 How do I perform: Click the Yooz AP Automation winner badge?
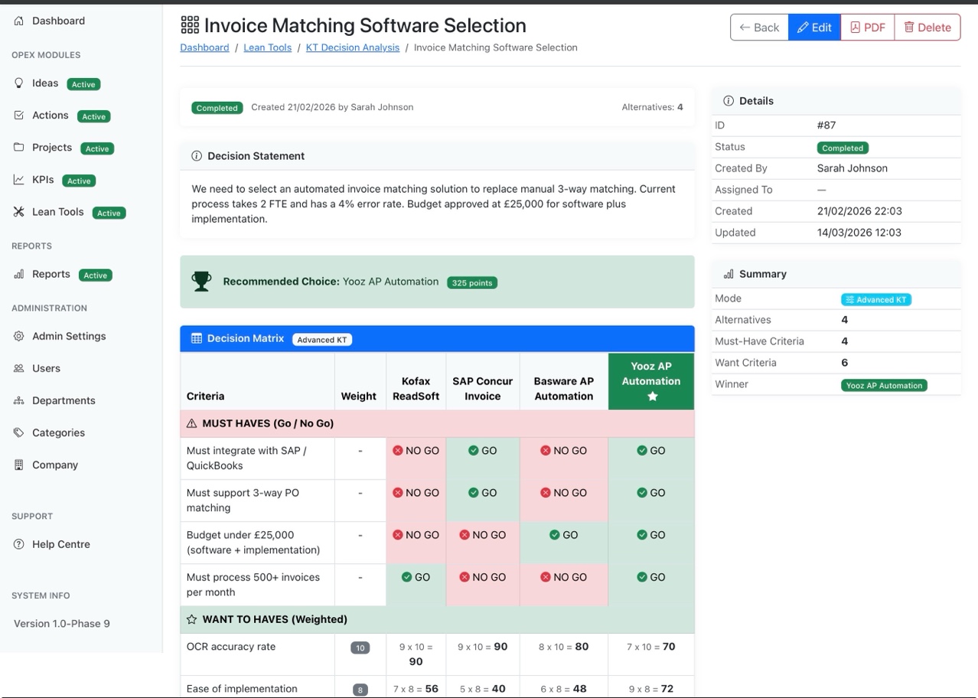(884, 385)
